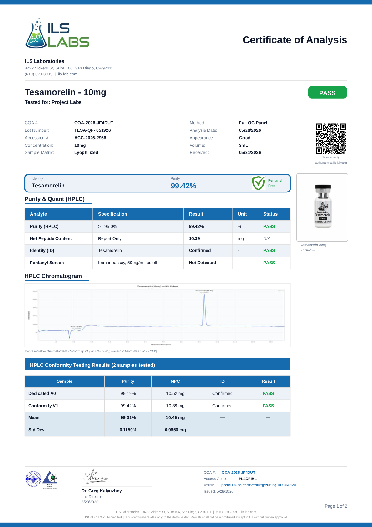Click the Net Peptide Content row label
This screenshot has width=372, height=527.
tap(51, 238)
